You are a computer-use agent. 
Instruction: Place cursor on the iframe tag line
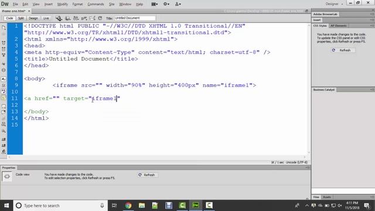point(154,86)
